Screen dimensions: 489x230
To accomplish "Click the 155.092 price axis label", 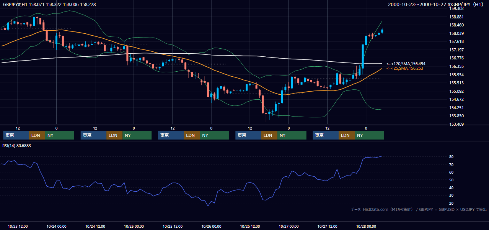I will click(x=456, y=91).
